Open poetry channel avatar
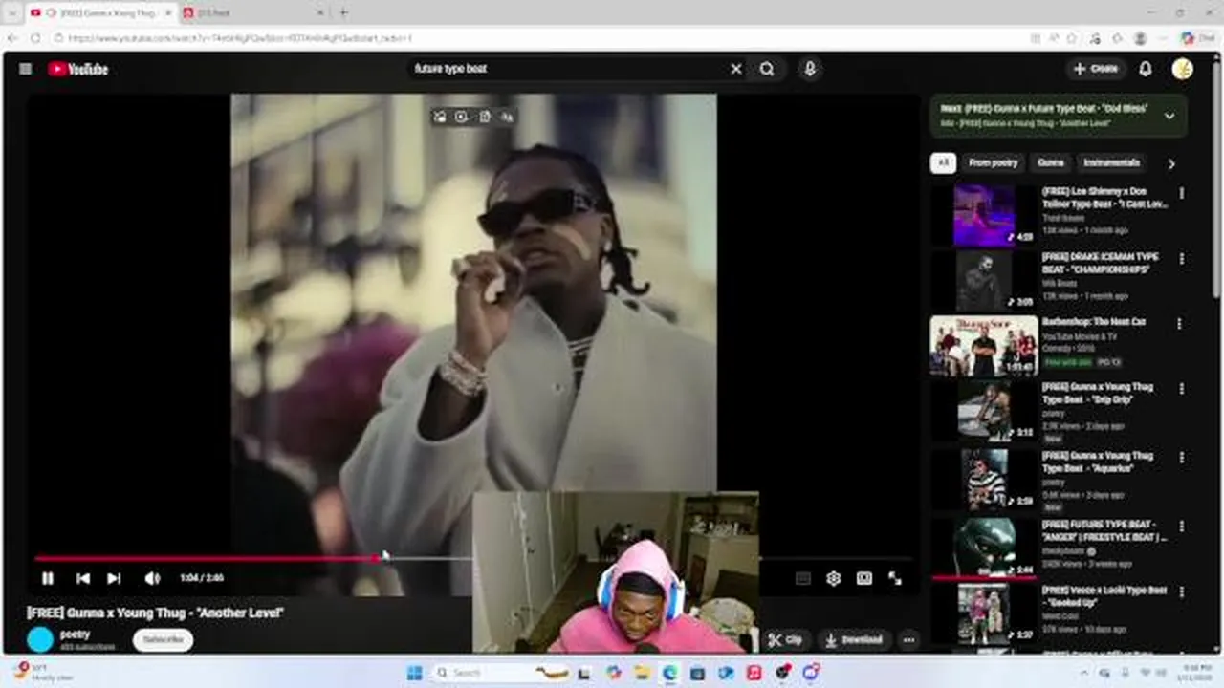Image resolution: width=1224 pixels, height=688 pixels. 40,639
